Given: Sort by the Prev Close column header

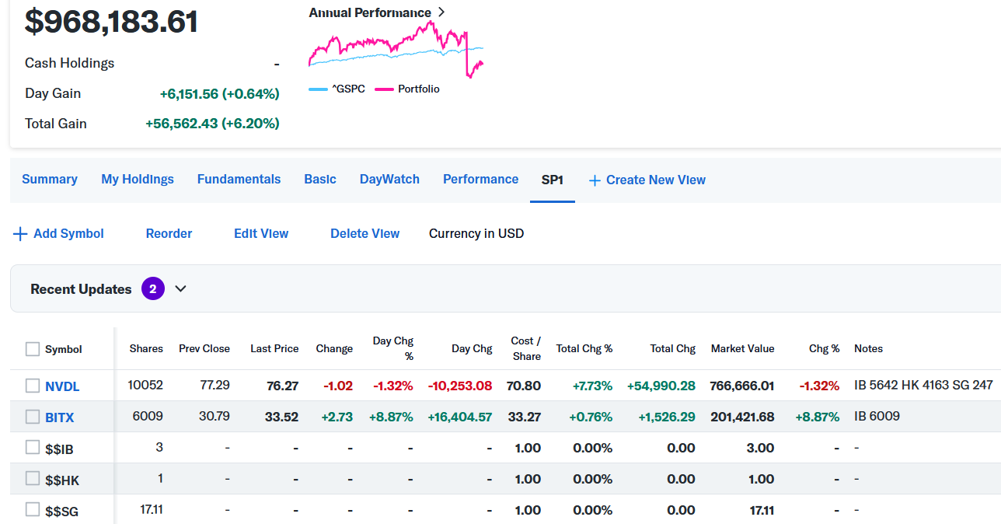Looking at the screenshot, I should tap(204, 349).
